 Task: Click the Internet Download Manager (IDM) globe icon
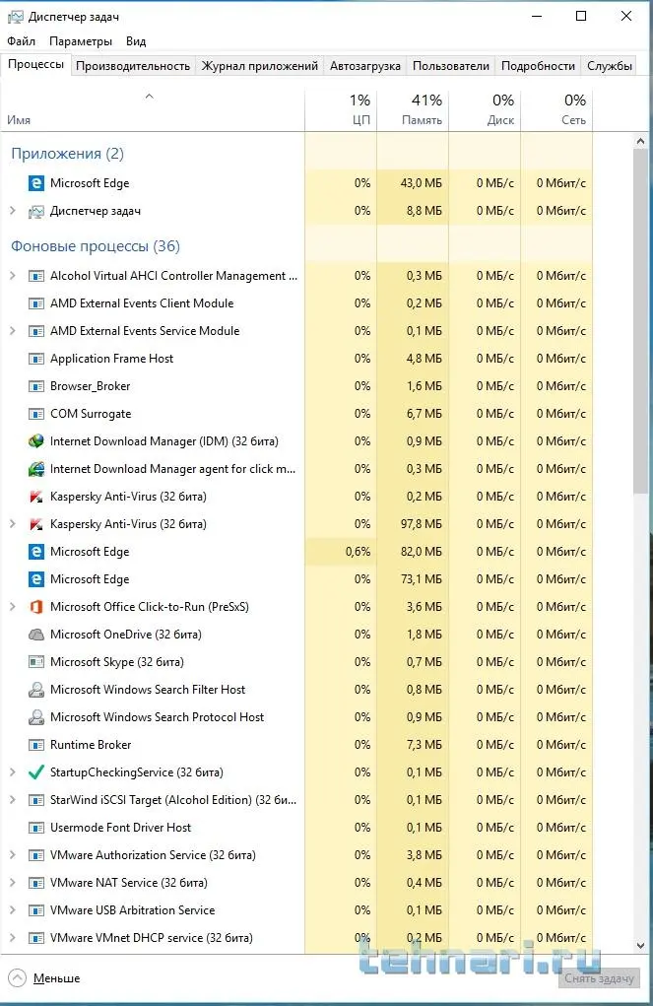36,441
